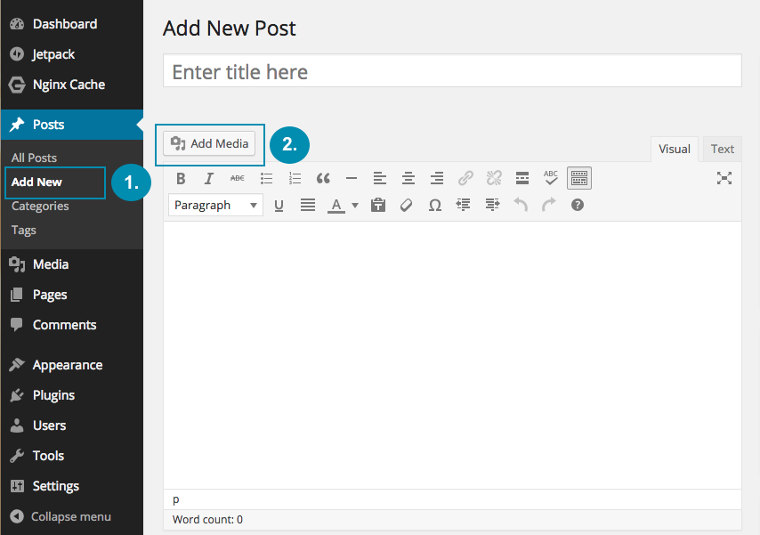Screen dimensions: 760x535
Task: Open the text color dropdown arrow
Action: point(355,206)
